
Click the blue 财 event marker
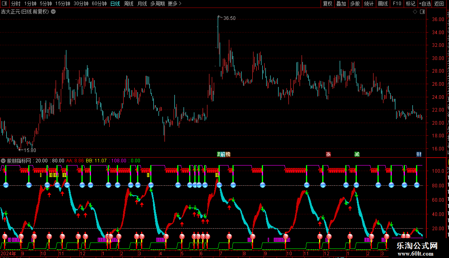click(419, 154)
